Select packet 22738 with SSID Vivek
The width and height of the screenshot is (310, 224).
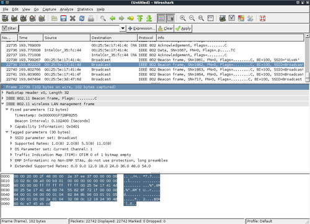click(x=153, y=60)
